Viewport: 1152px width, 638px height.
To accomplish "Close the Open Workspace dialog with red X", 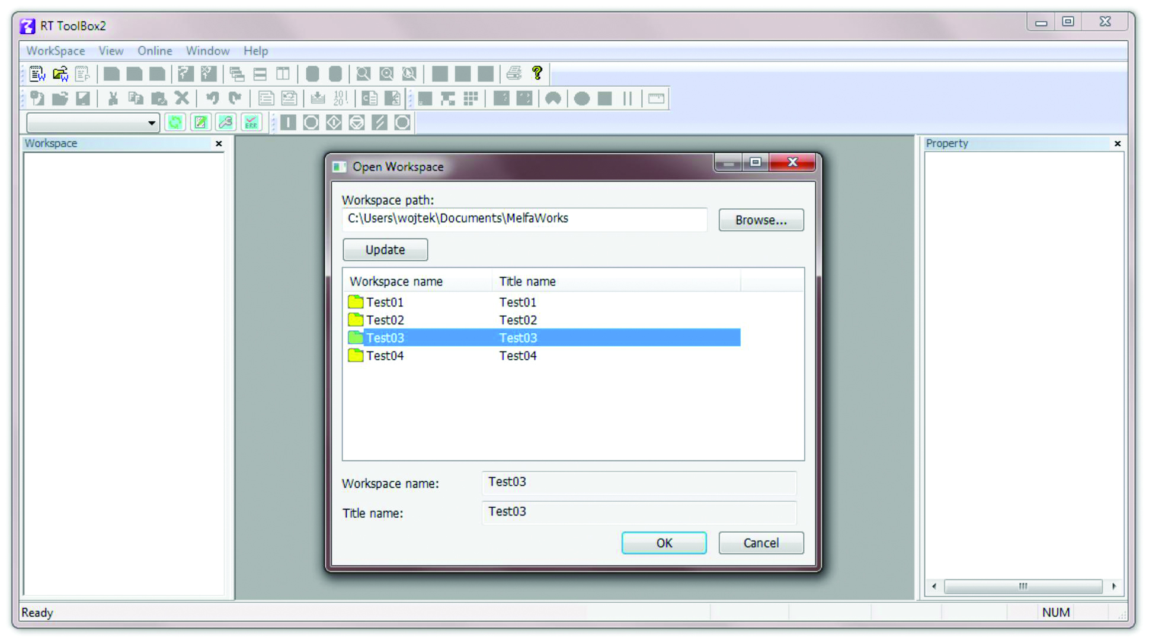I will point(792,162).
